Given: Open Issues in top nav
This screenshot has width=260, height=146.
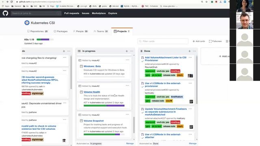Looking at the screenshot, I should pos(86,13).
